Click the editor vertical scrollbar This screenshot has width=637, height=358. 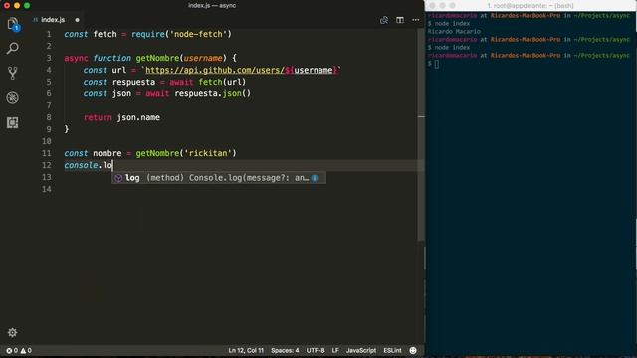coord(421,134)
